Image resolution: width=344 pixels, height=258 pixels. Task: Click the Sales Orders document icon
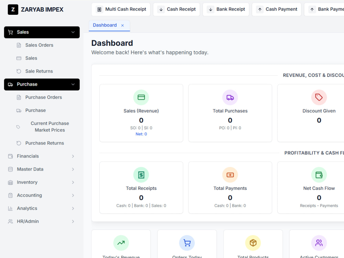coord(19,45)
